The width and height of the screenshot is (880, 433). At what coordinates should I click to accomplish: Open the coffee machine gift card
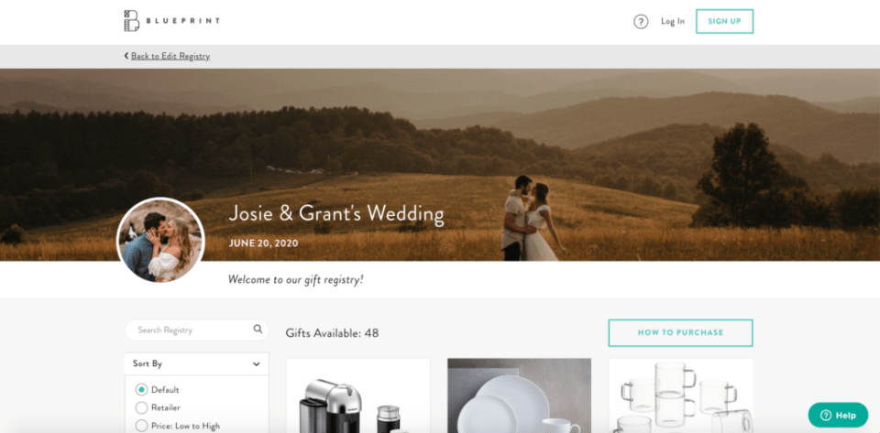pos(358,395)
